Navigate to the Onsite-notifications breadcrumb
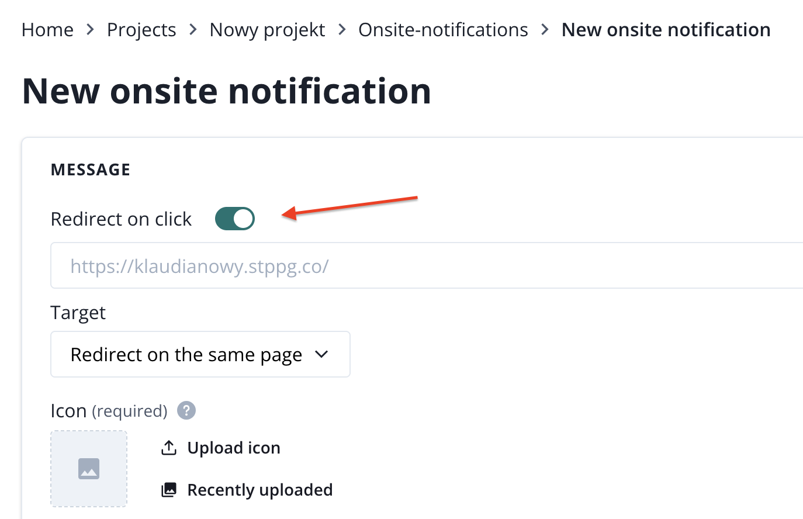 click(443, 30)
